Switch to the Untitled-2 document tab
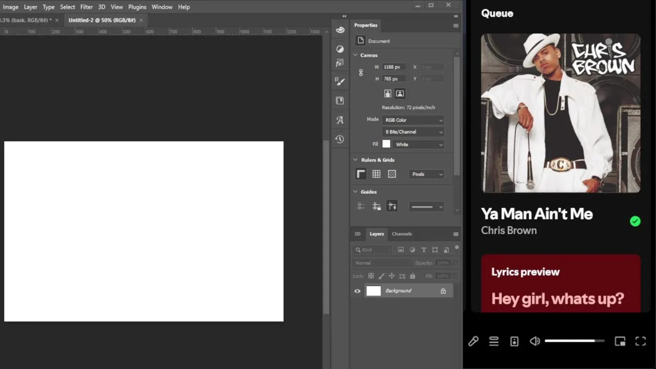 (102, 20)
